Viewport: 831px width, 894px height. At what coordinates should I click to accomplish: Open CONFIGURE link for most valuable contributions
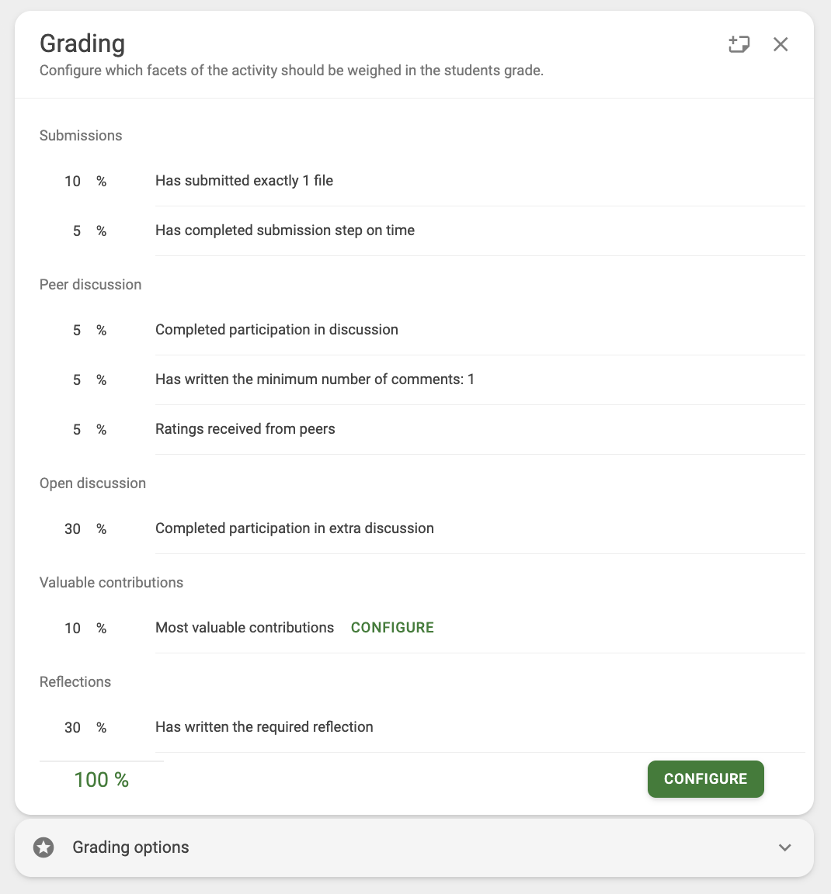coord(392,627)
